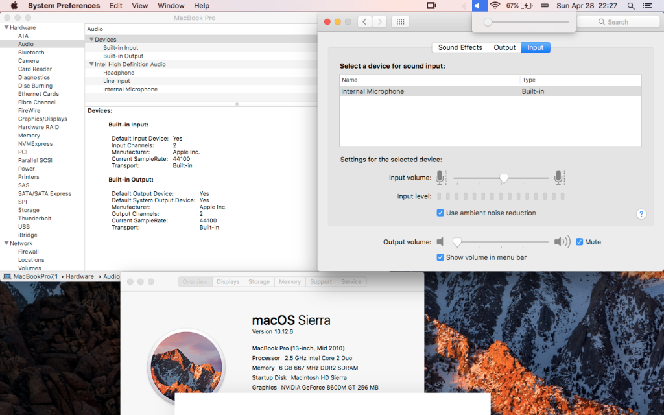Click the back arrow in Sound preferences
Viewport: 664px width, 415px height.
coord(364,21)
